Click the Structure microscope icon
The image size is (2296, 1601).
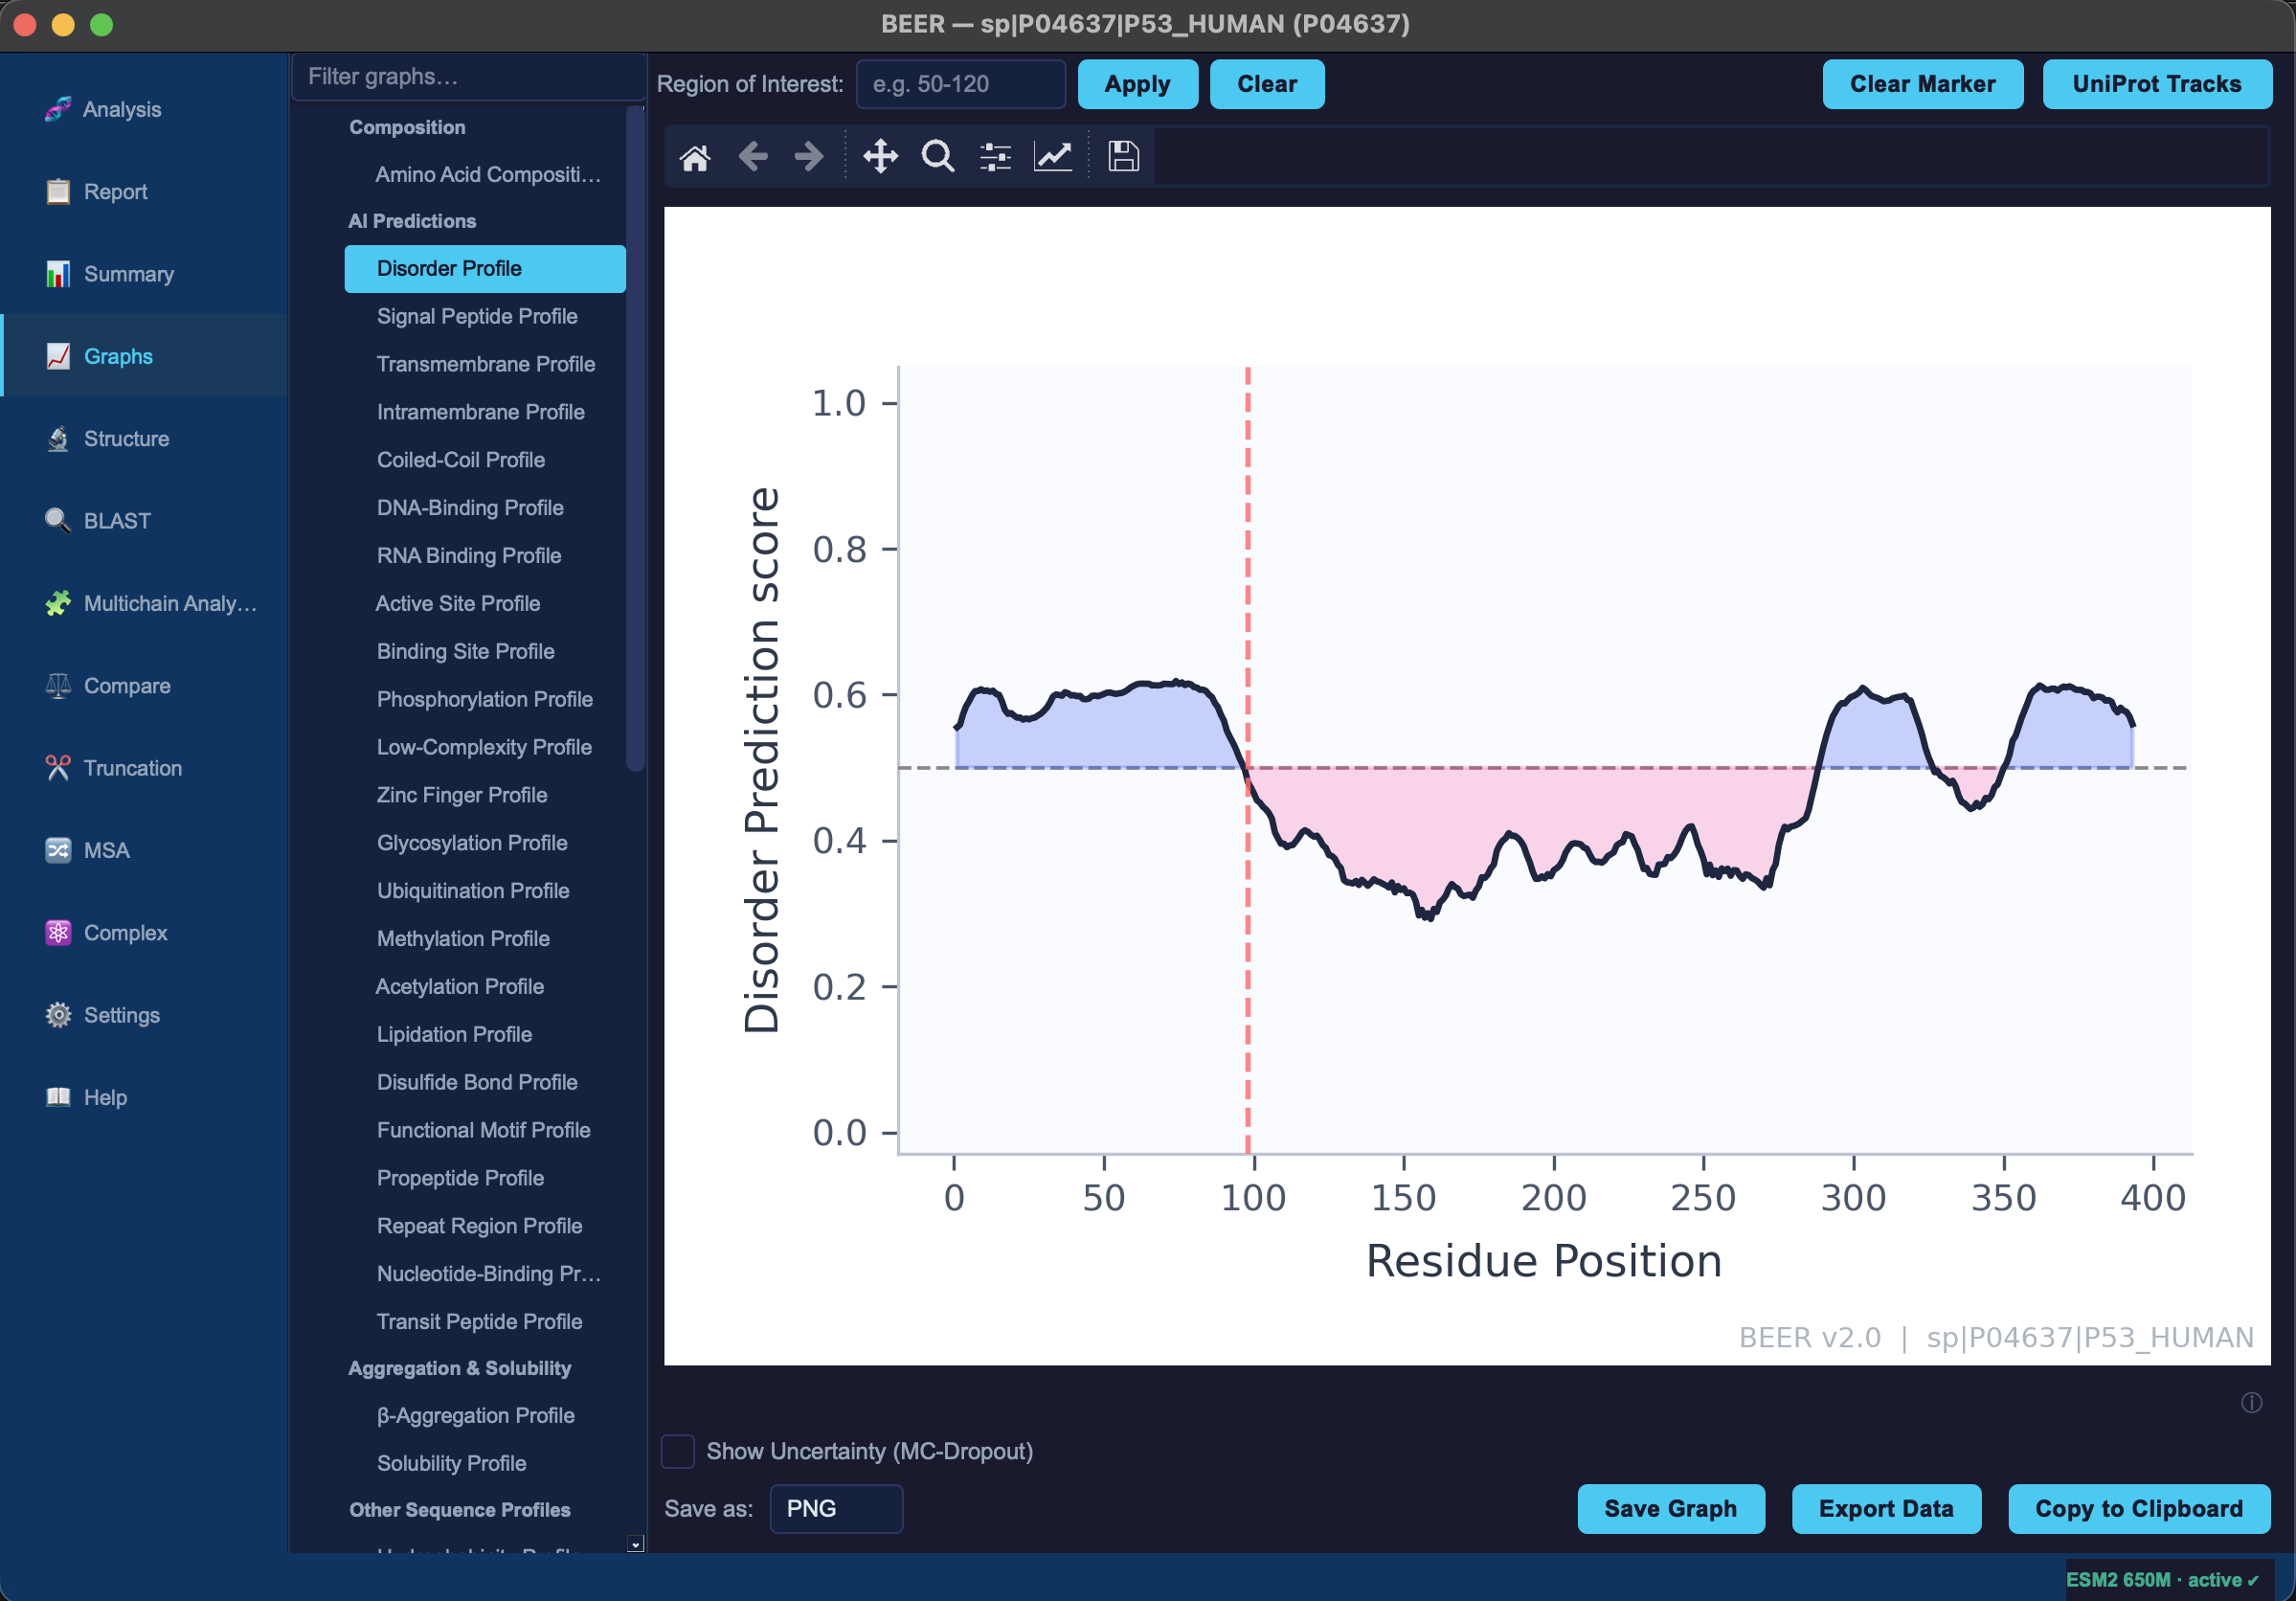point(58,438)
